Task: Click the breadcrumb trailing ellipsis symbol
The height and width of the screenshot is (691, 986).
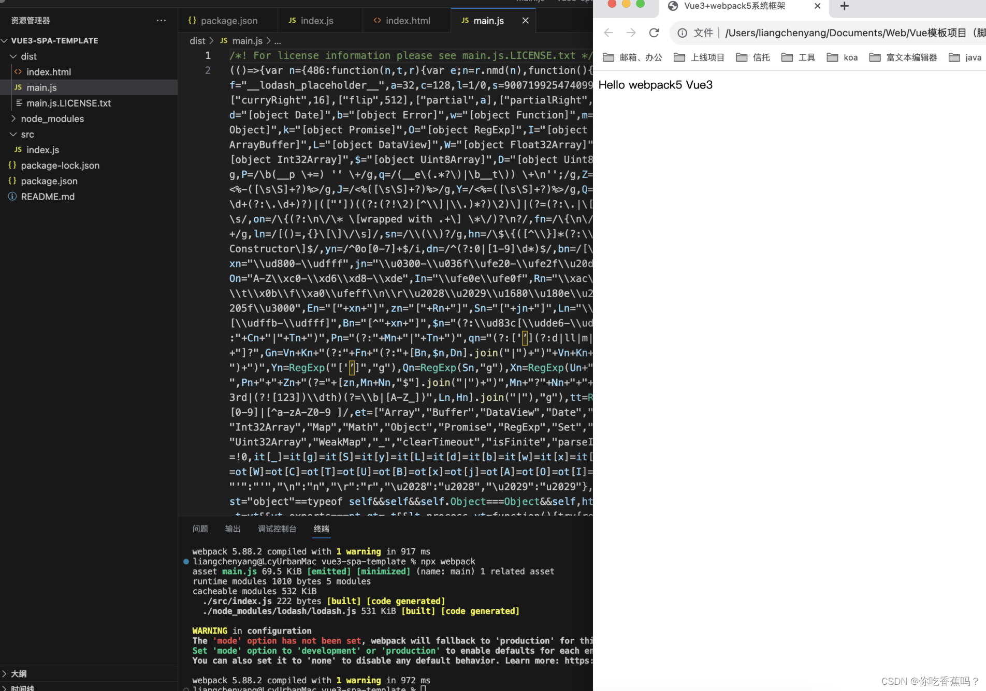Action: [278, 41]
